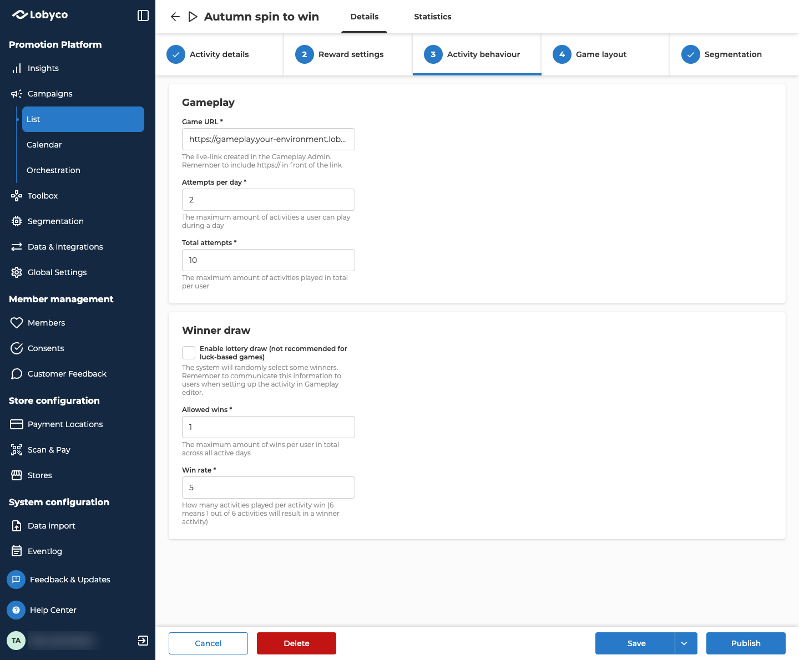Open the Orchestration menu item
This screenshot has width=799, height=660.
[83, 170]
